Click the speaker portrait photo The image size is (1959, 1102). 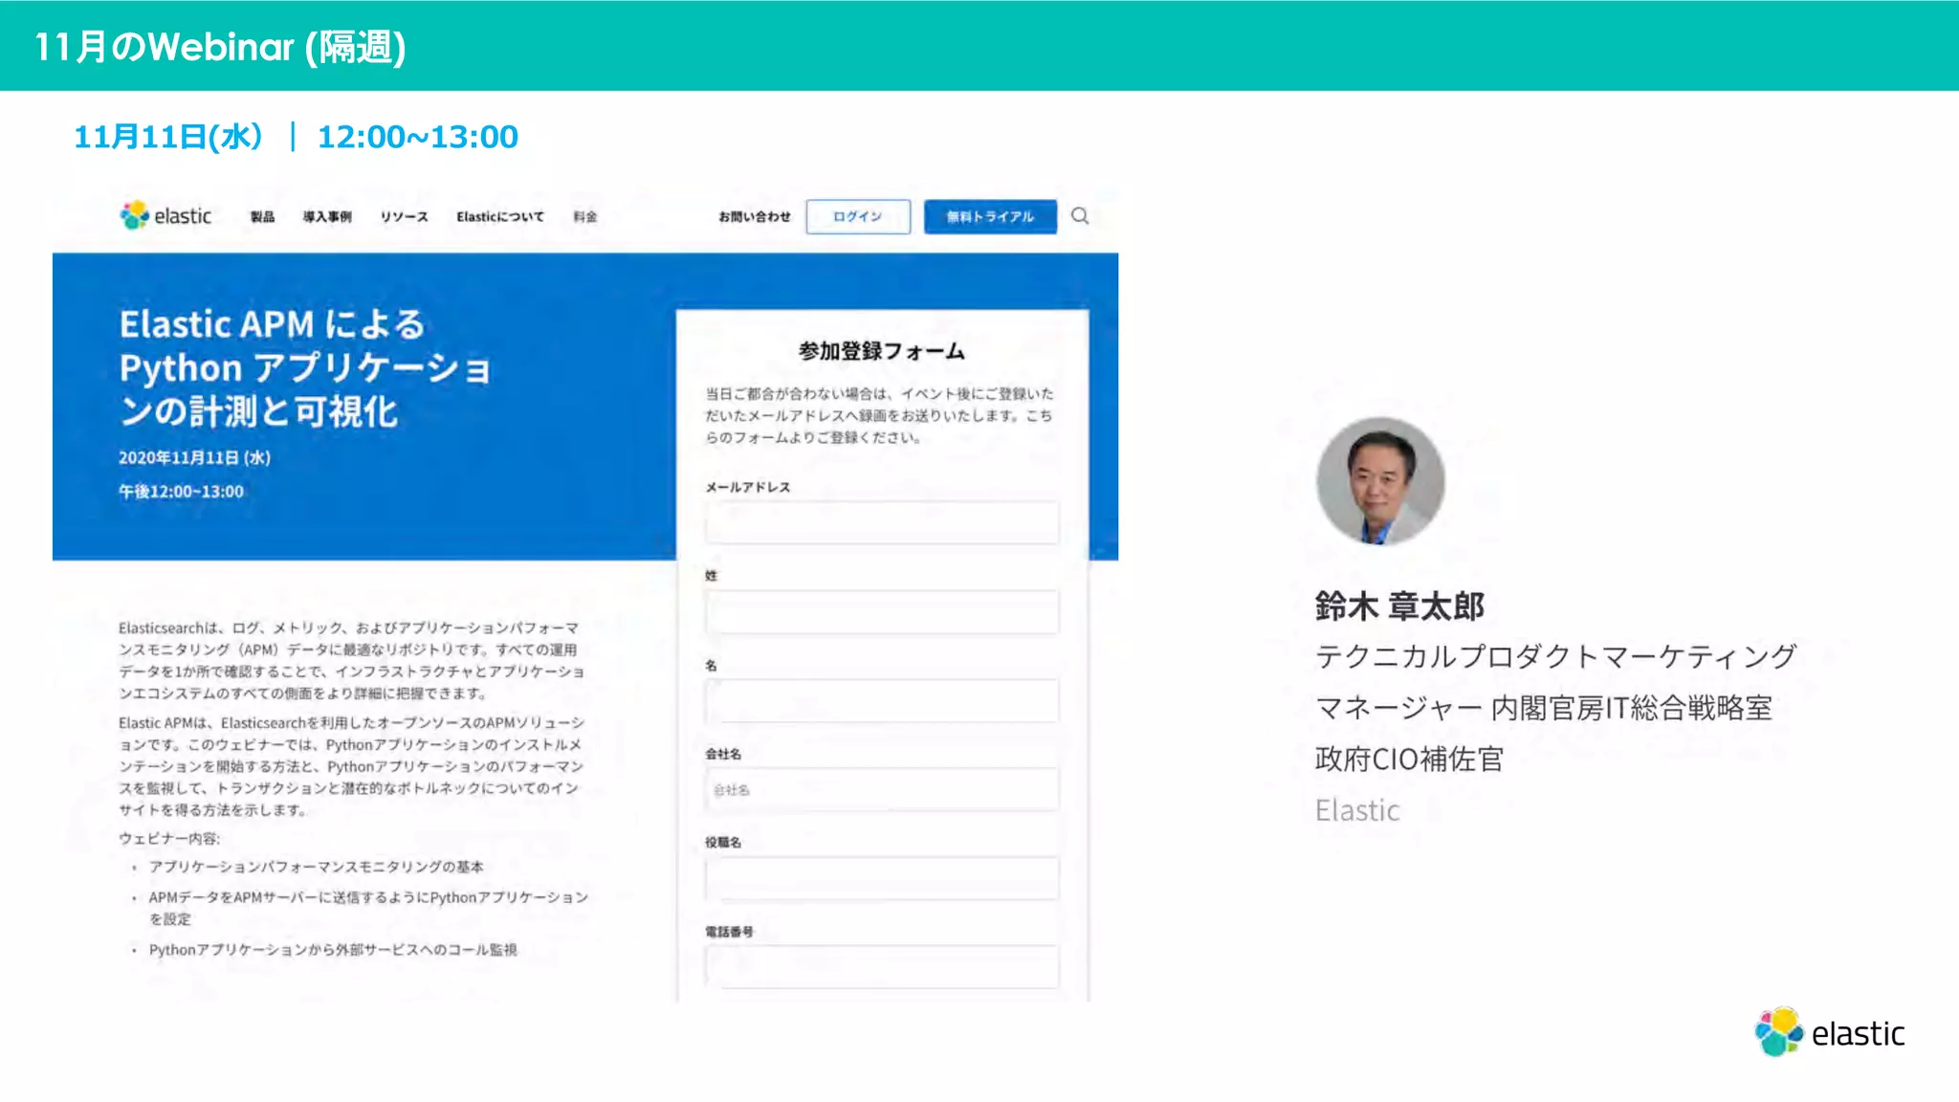click(x=1379, y=481)
